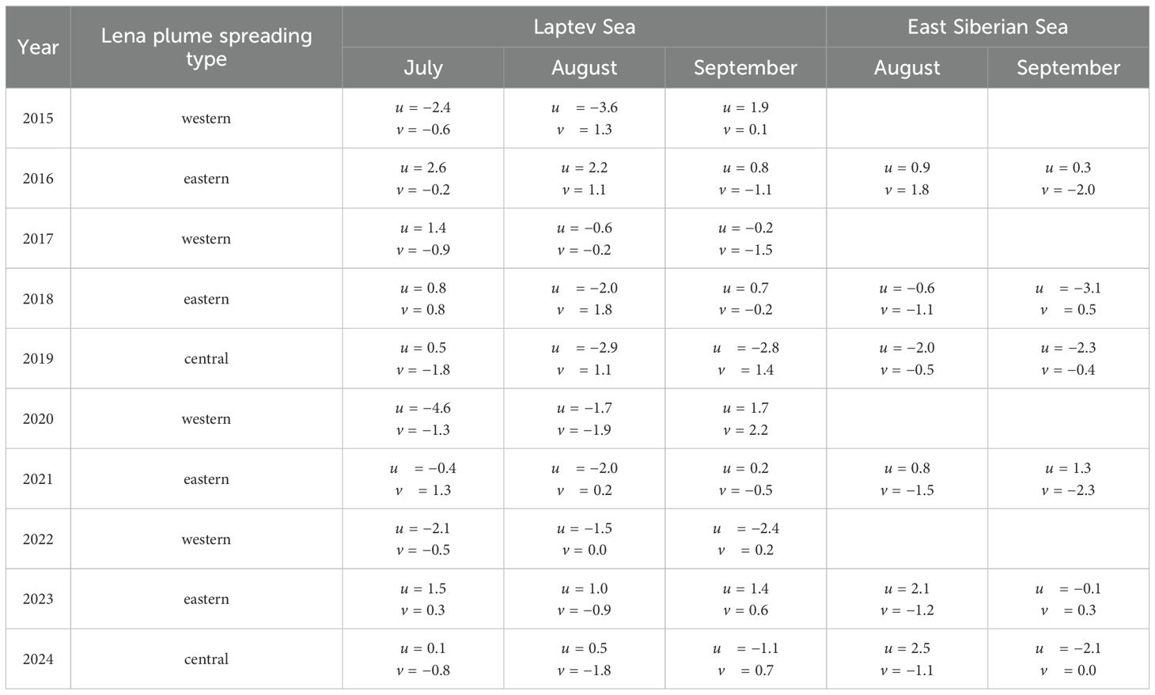Click Laptev Sea August 2015 cell (u = −3.6)
The width and height of the screenshot is (1155, 695).
[x=584, y=119]
